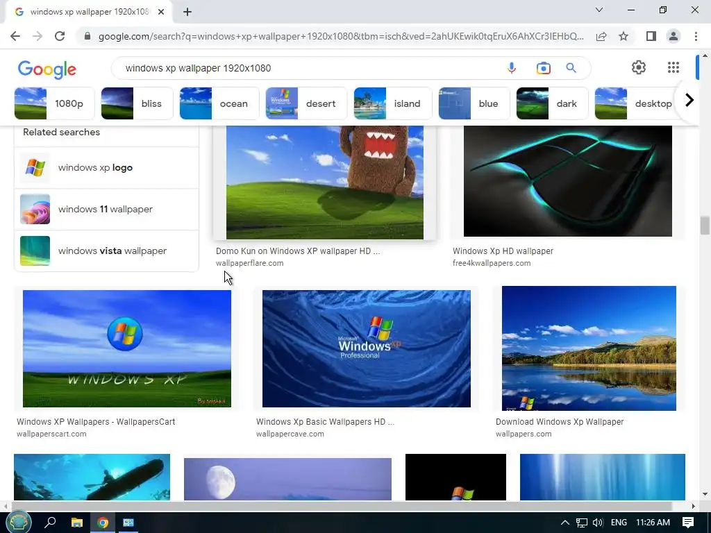The image size is (711, 533).
Task: View site information via the lock icon
Action: click(87, 36)
